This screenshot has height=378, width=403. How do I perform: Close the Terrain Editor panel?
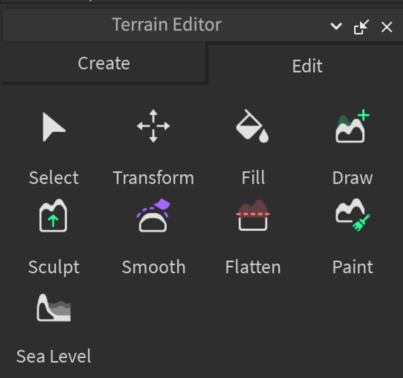point(387,27)
